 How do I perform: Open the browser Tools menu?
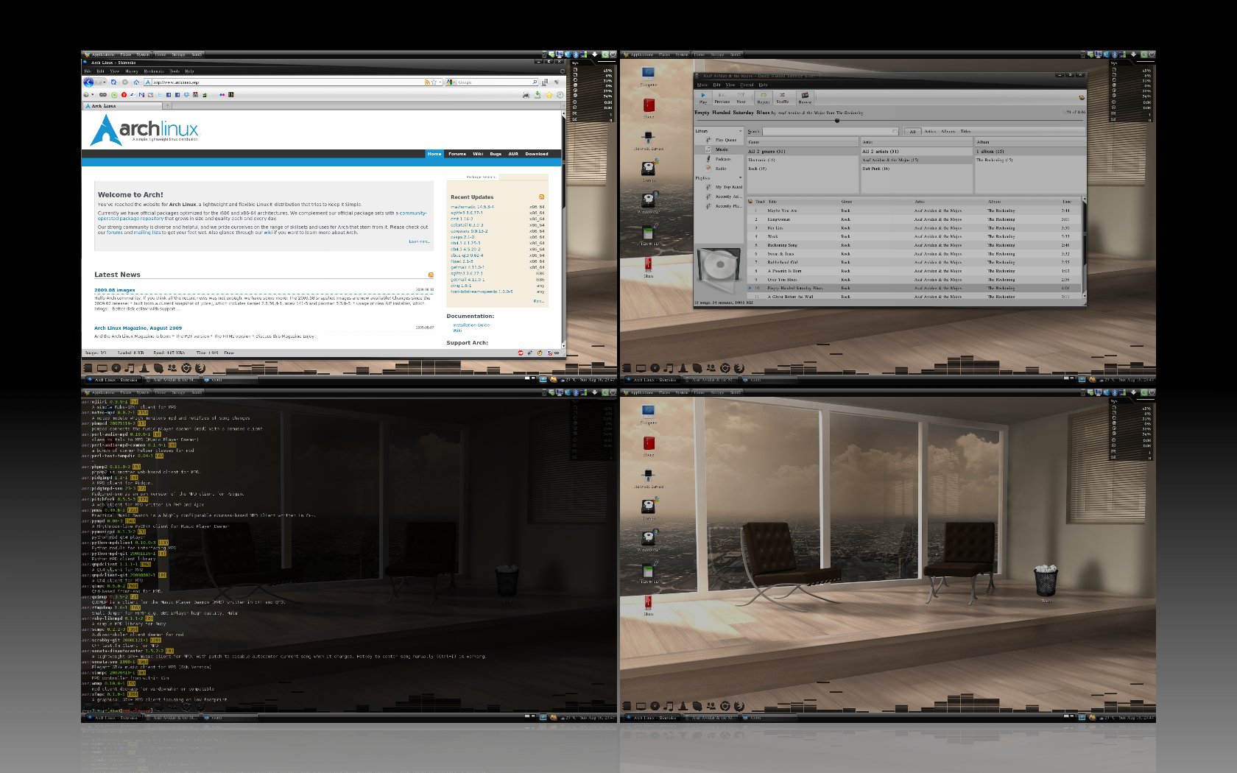[175, 71]
